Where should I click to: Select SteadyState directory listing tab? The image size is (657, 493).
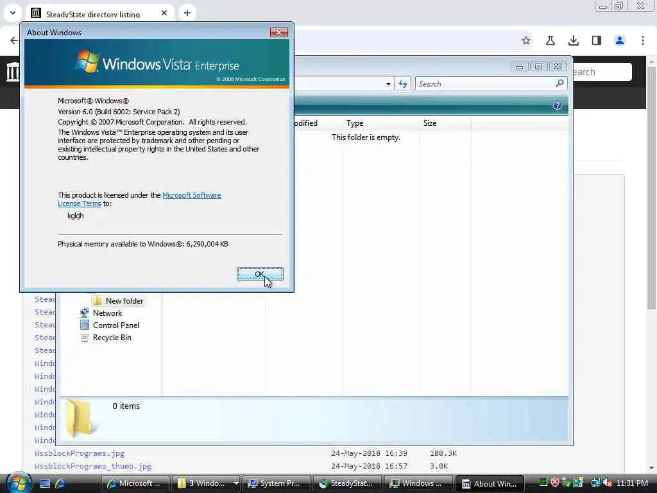[x=92, y=14]
